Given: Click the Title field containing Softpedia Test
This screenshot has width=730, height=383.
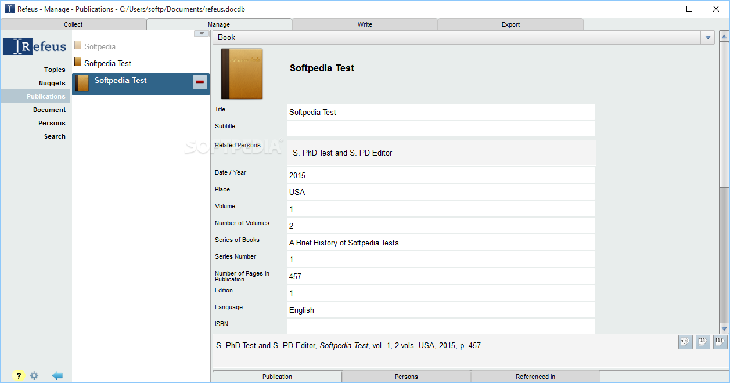Looking at the screenshot, I should click(x=441, y=112).
